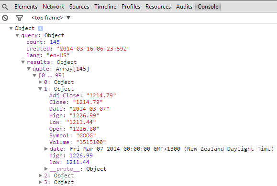Click the numeric low: 1211.44 value
Image resolution: width=277 pixels, height=186 pixels.
[x=78, y=162]
